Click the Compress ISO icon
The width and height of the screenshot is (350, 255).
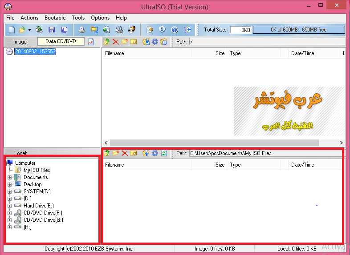94,30
